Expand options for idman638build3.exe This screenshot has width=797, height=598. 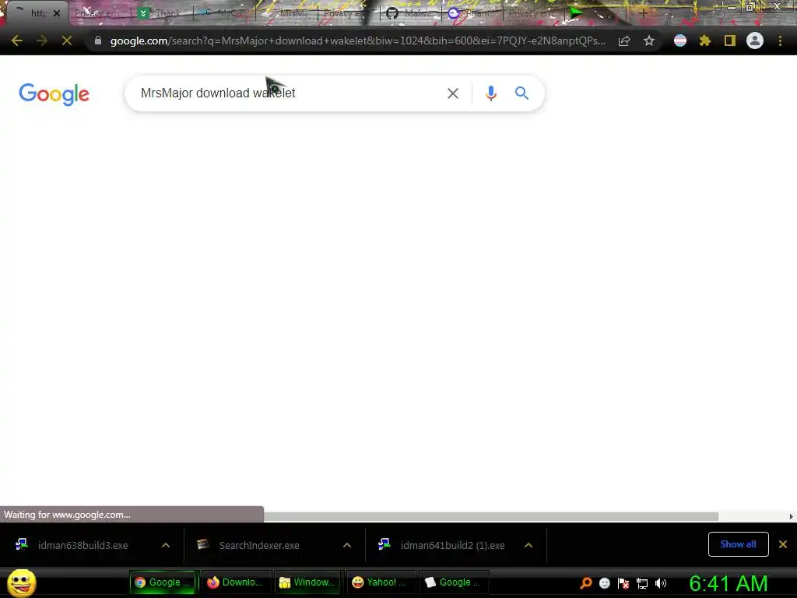[x=166, y=545]
